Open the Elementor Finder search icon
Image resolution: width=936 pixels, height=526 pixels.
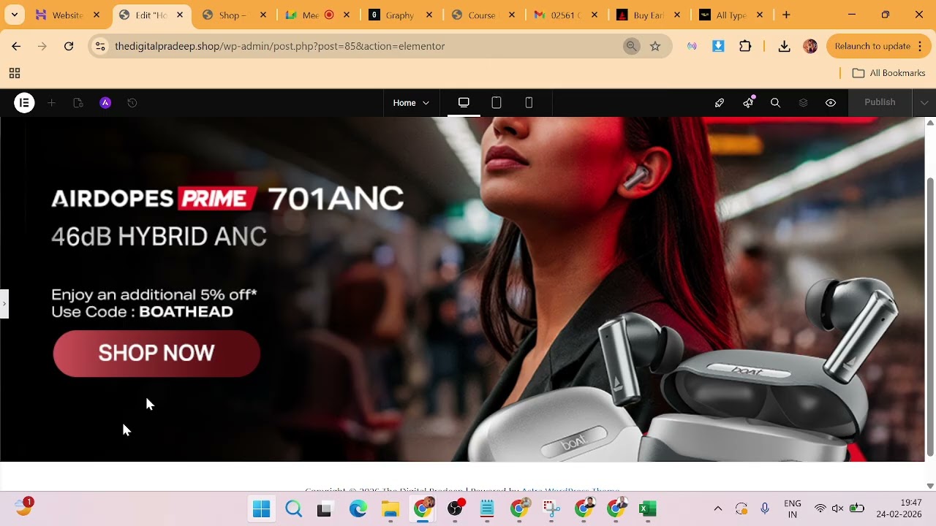(776, 103)
